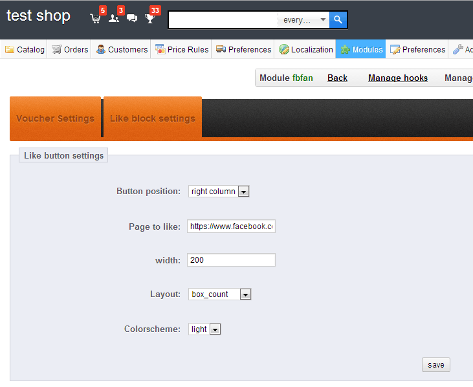Open the Price Rules menu
The image size is (473, 387).
(x=181, y=49)
